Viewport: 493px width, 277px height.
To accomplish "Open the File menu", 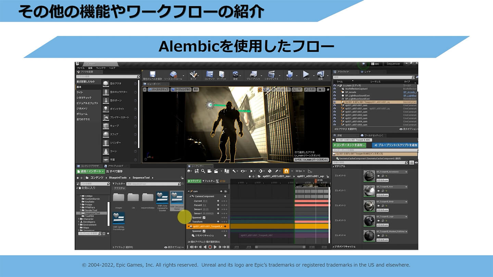I will [80, 68].
